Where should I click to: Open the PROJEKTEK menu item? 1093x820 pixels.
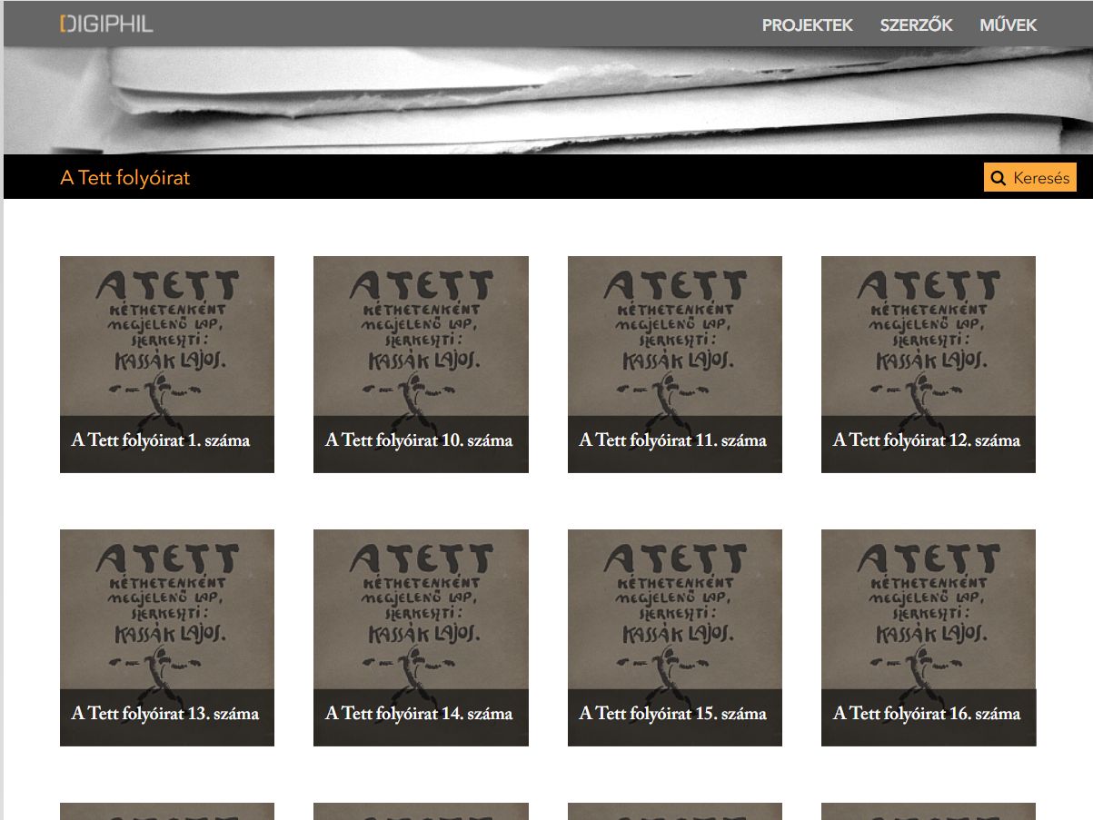click(807, 25)
